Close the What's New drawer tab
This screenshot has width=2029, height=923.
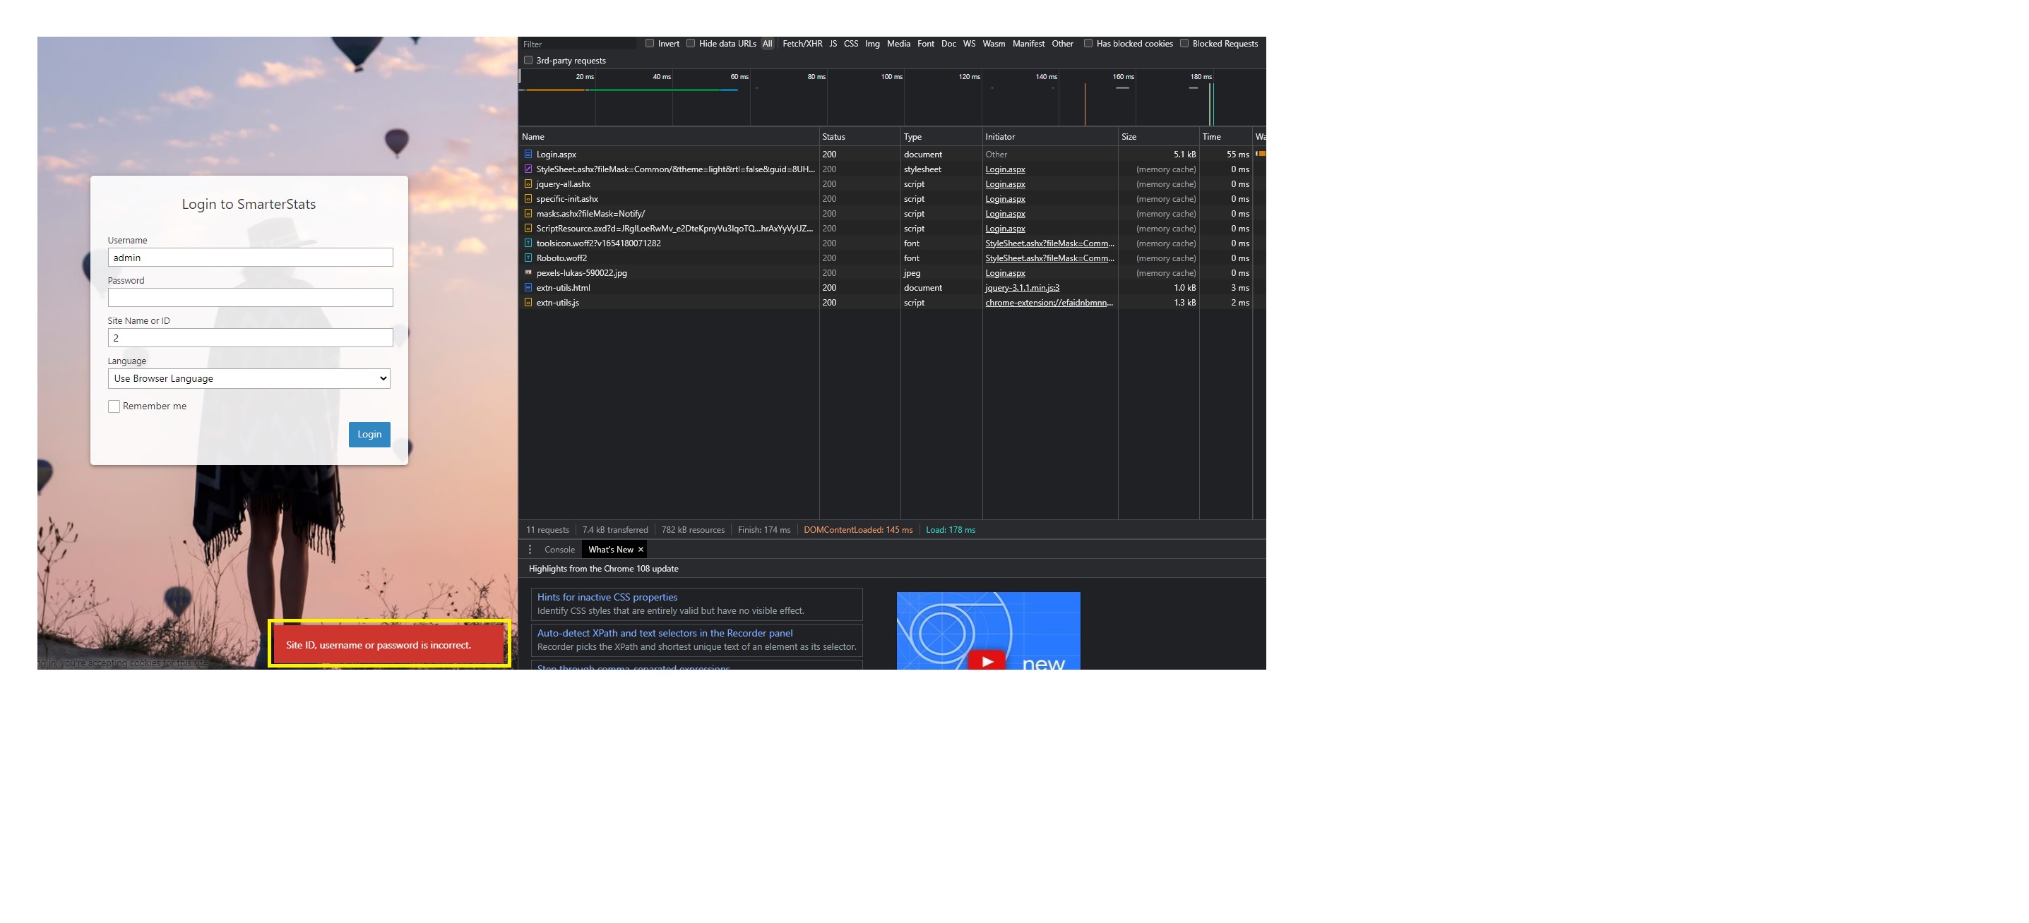click(x=641, y=549)
